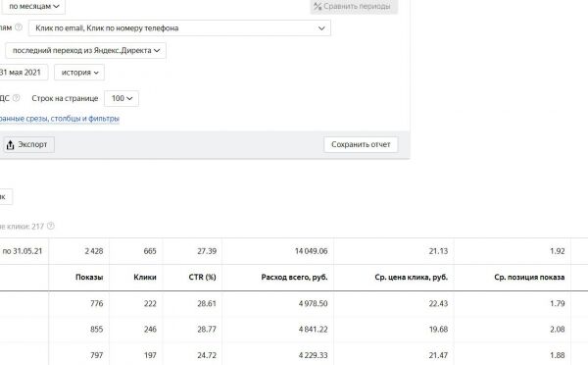Click the impressions cell '776'
Screen dimensions: 588x365
pos(97,303)
